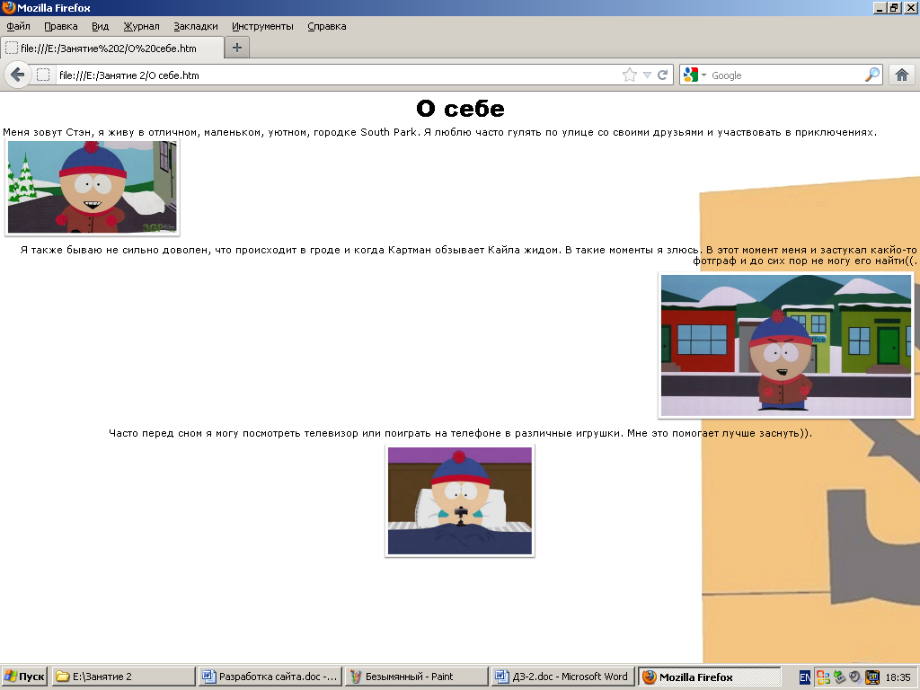Image resolution: width=920 pixels, height=690 pixels.
Task: Click the angry Stan street image
Action: pyautogui.click(x=786, y=345)
